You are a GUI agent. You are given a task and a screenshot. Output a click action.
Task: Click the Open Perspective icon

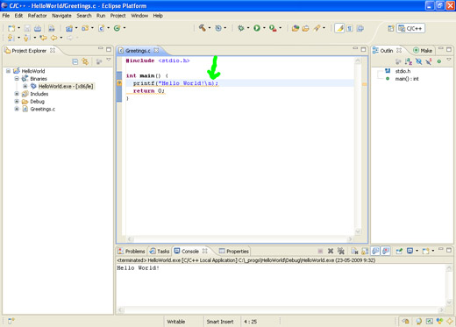[x=390, y=28]
